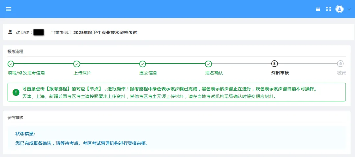355x157 pixels.
Task: Click the step 5 numbered circle
Action: pyautogui.click(x=274, y=64)
